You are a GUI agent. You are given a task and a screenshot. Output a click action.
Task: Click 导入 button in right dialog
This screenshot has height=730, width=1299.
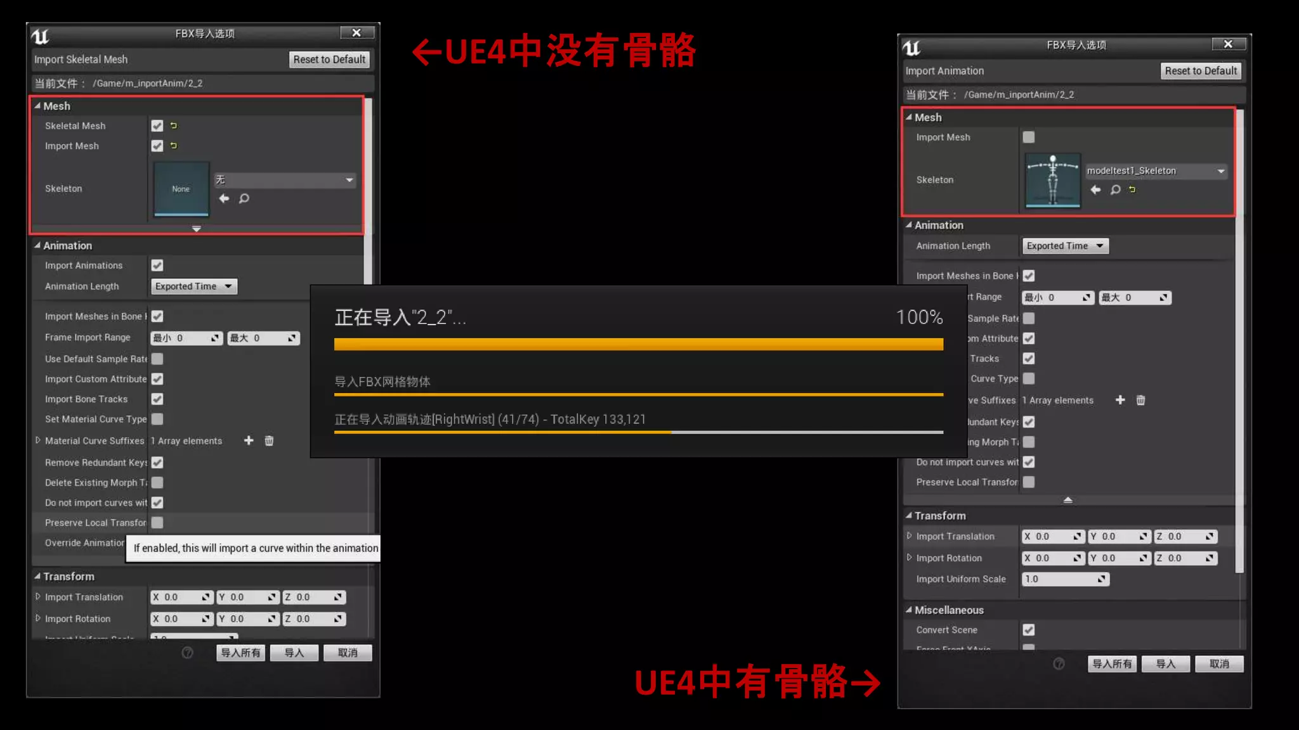click(1165, 663)
